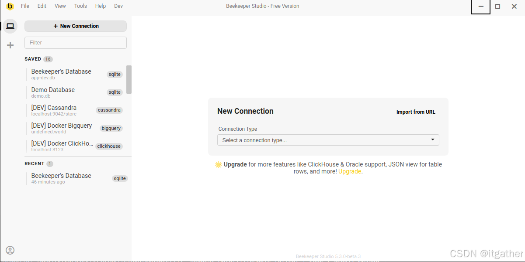525x262 pixels.
Task: Click the plus icon in left rail
Action: coord(10,45)
